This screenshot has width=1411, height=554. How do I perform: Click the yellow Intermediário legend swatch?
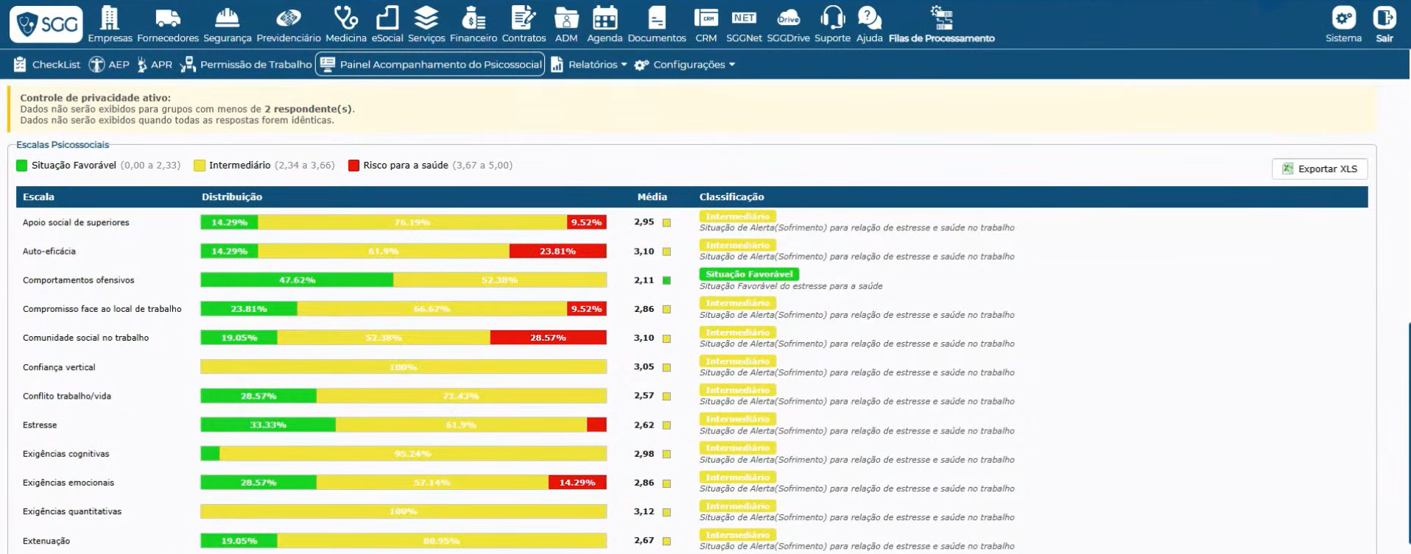pos(200,166)
